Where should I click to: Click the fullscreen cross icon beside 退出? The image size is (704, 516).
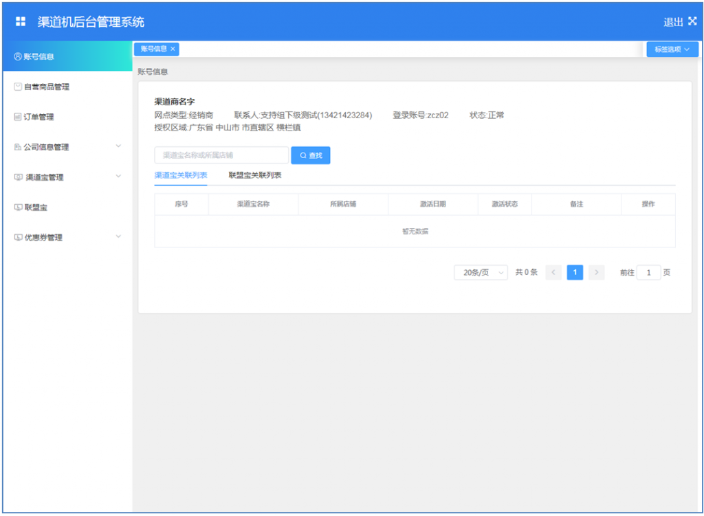click(x=692, y=21)
